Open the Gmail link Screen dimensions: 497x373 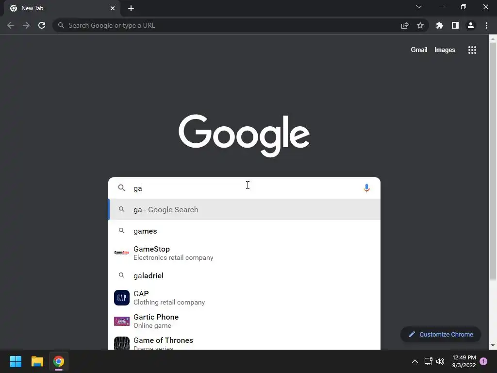(419, 50)
